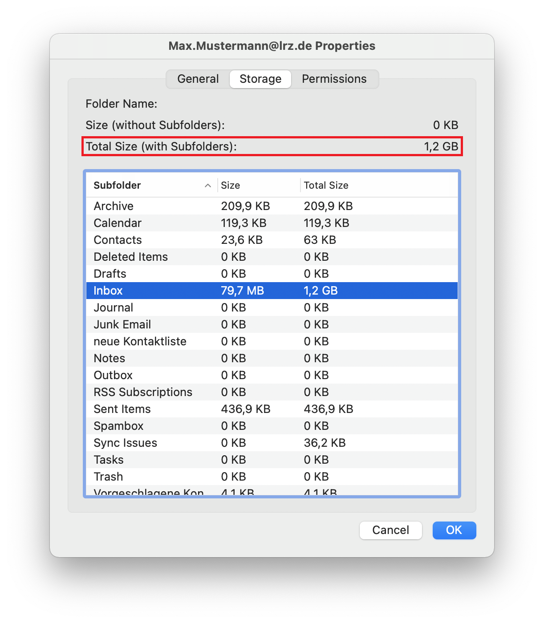Switch to the Permissions tab

tap(334, 79)
